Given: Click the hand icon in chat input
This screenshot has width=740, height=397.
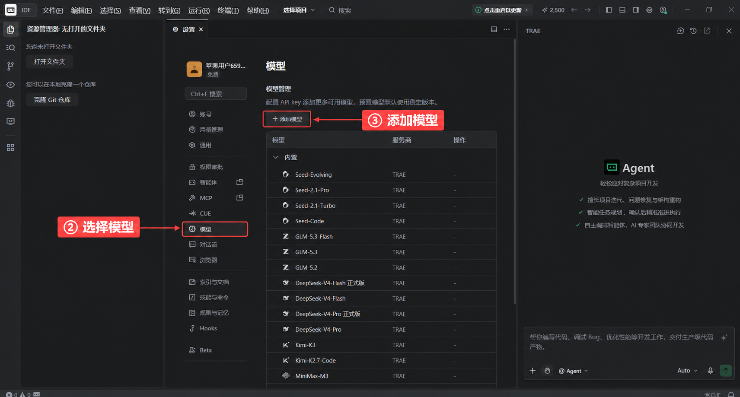Looking at the screenshot, I should pyautogui.click(x=547, y=371).
